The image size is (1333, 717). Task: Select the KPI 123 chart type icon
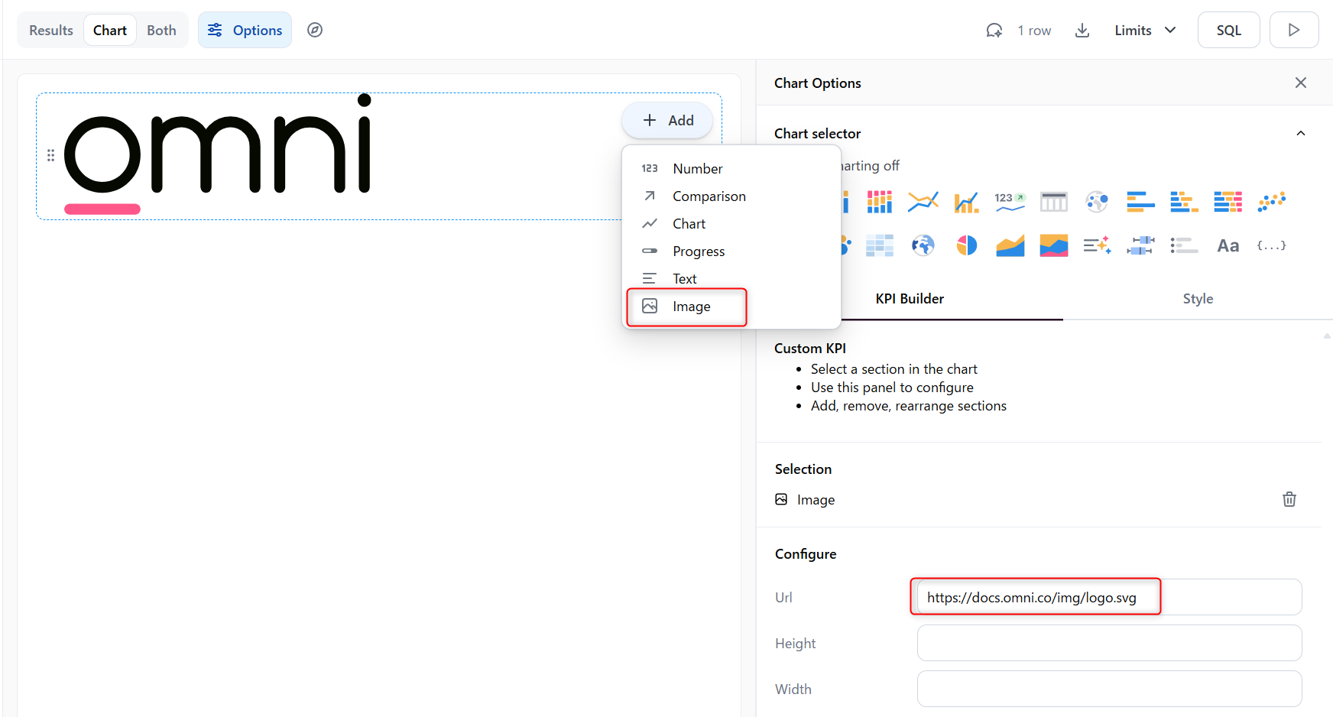click(1009, 202)
